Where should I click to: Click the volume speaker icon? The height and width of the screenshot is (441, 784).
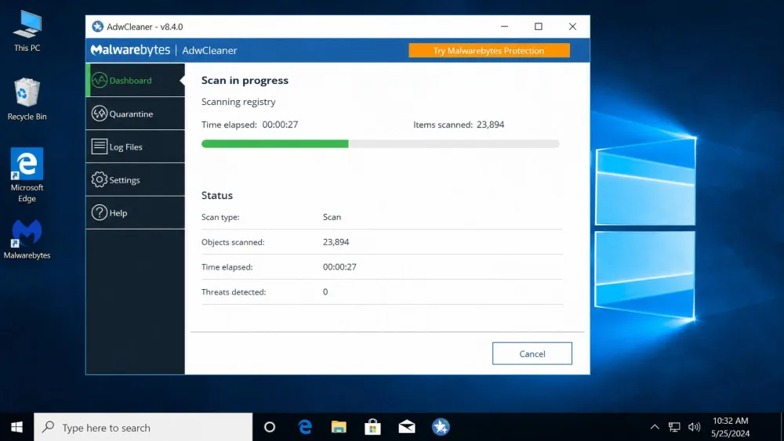click(694, 427)
